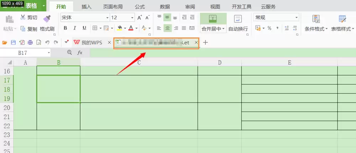Click the insert function fx icon
The image size is (356, 153).
click(80, 53)
